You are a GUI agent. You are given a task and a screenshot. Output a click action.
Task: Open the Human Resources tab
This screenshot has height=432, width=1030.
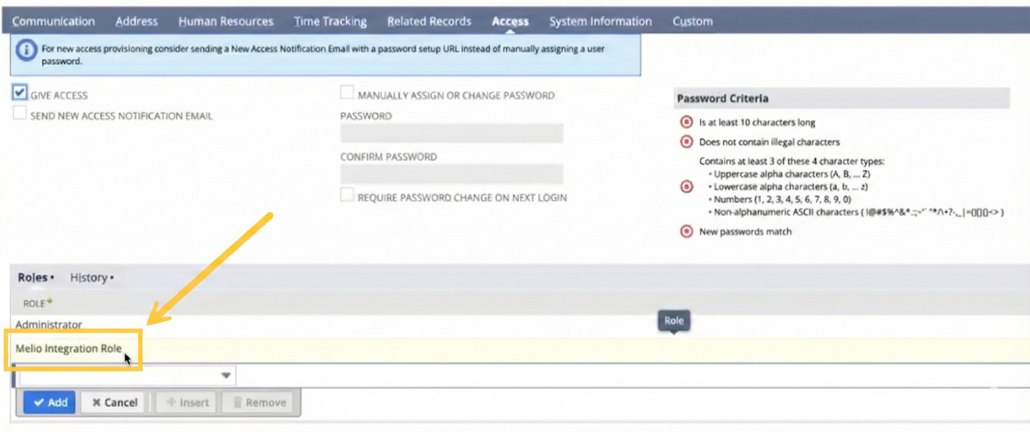(x=225, y=21)
